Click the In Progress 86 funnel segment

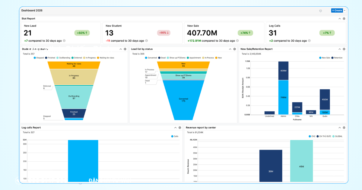point(74,77)
